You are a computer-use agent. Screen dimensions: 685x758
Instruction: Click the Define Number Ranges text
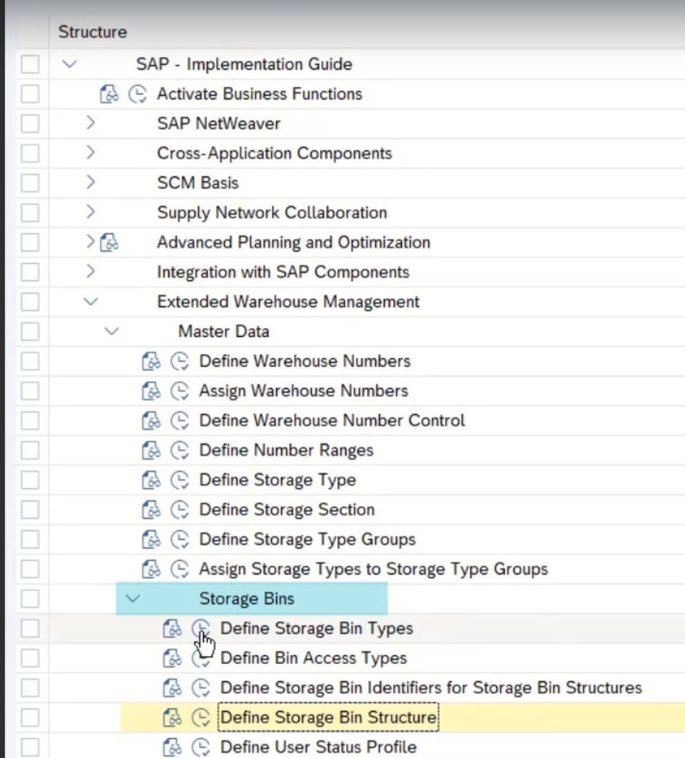click(286, 450)
